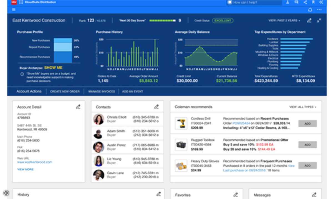
Task: Edit the Favorites card
Action: coord(236,195)
